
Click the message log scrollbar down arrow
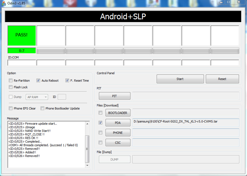87,165
